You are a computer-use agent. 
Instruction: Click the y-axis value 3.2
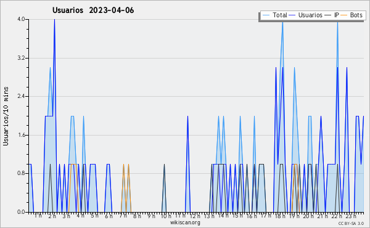[x=21, y=58]
